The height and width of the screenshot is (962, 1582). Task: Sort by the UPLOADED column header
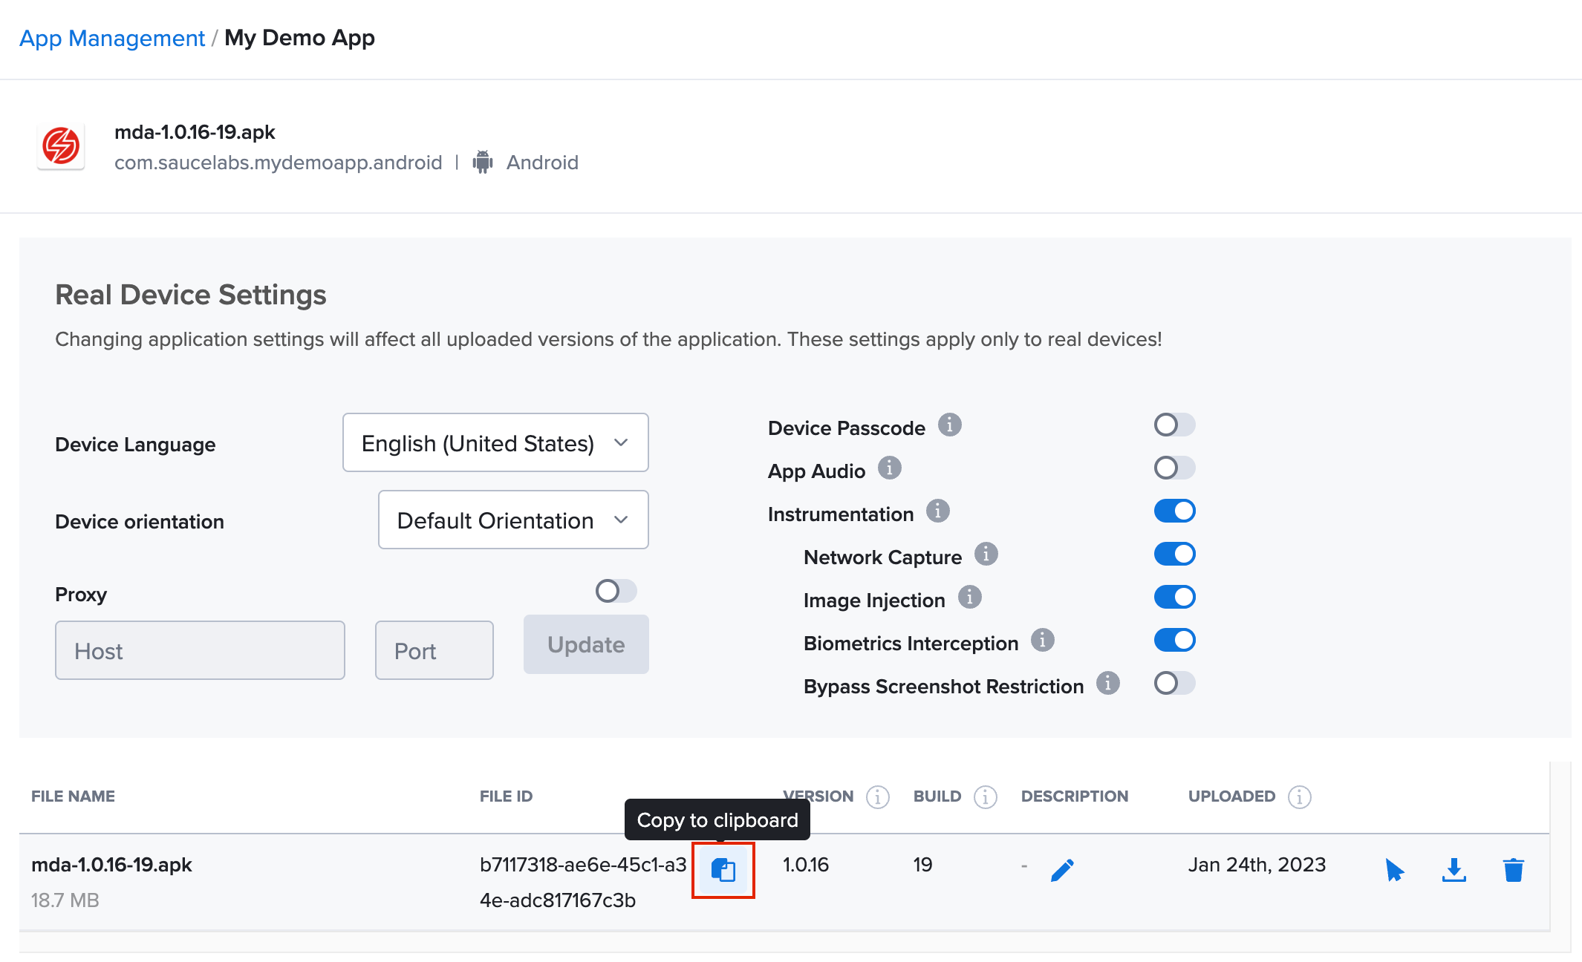pos(1231,796)
